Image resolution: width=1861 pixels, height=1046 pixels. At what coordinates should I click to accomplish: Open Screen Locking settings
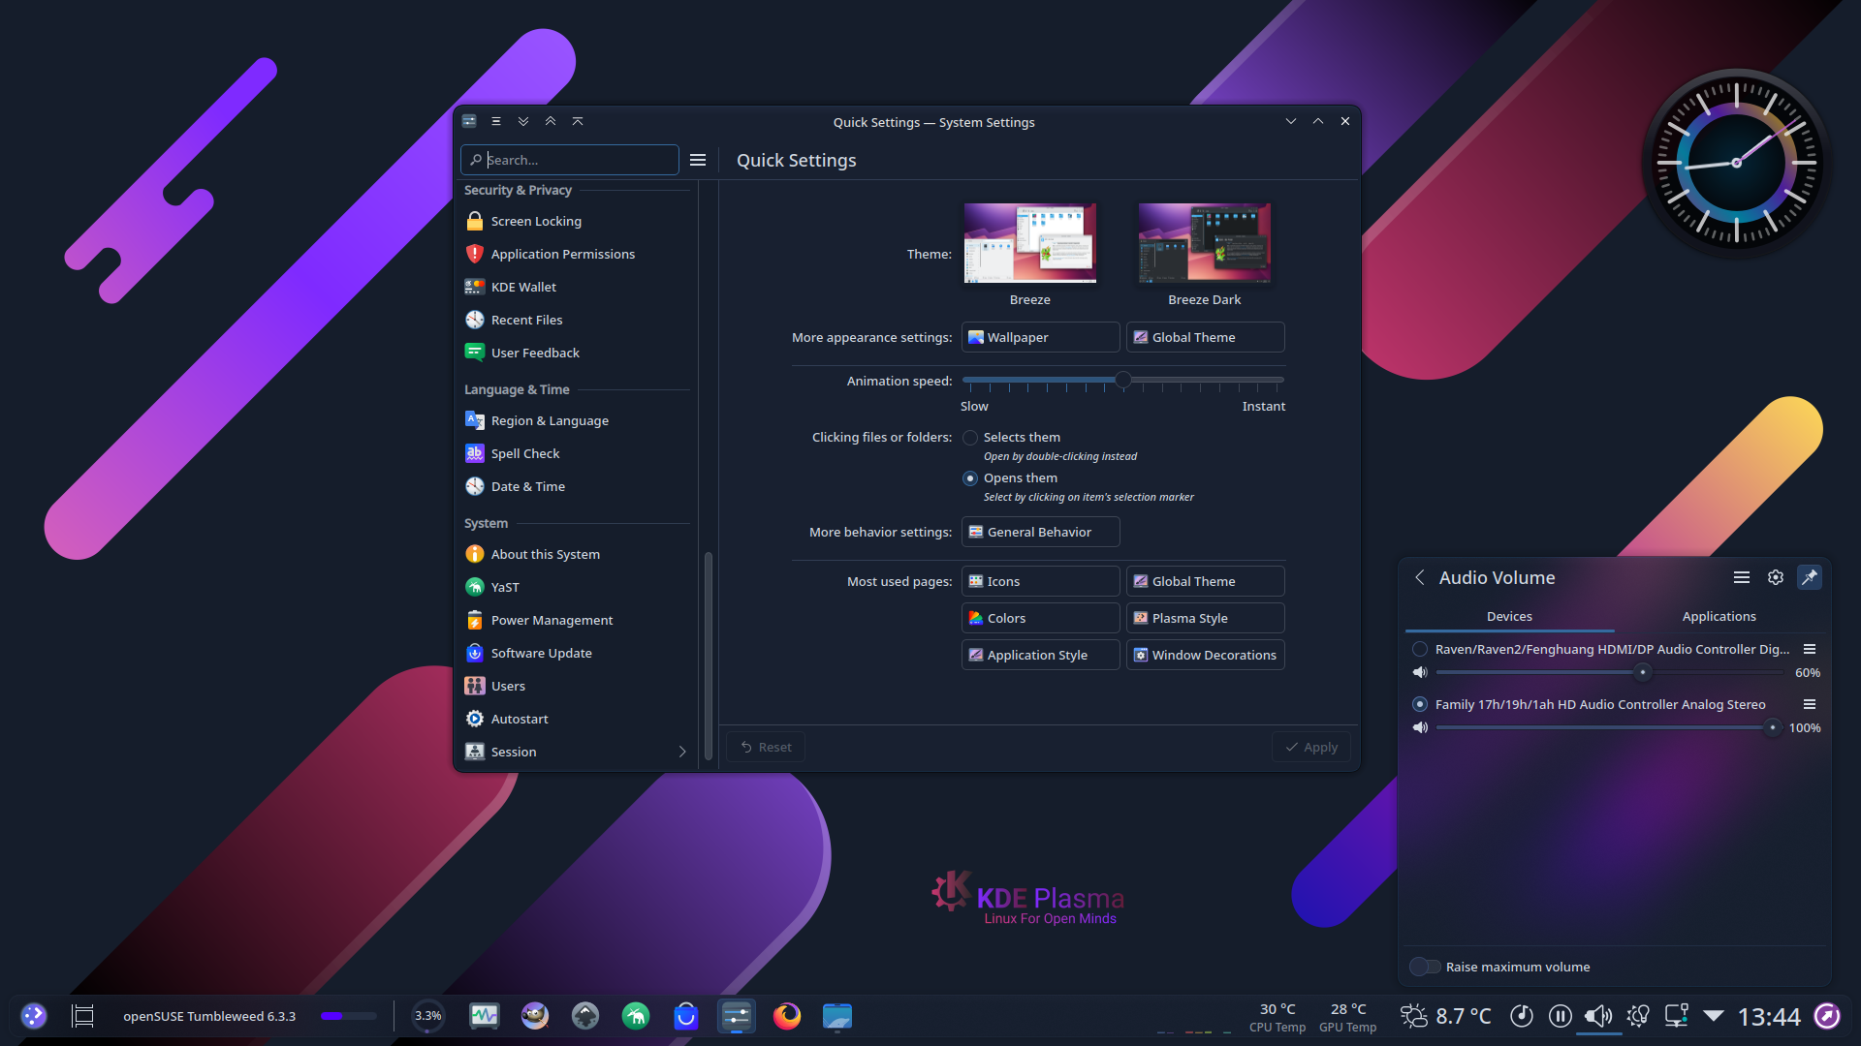(576, 221)
